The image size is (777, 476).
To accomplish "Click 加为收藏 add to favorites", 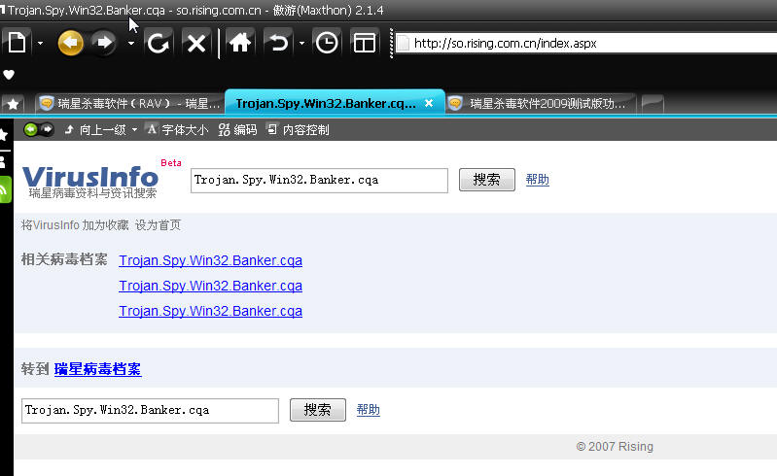I will click(105, 225).
